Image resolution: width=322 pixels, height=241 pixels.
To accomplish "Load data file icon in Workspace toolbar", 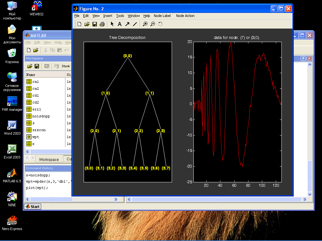I will pos(30,66).
